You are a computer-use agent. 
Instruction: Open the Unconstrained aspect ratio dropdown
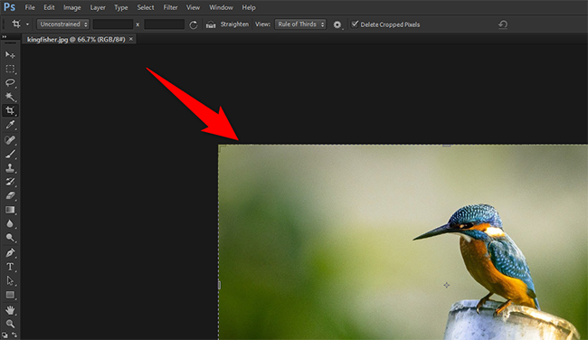pos(62,24)
